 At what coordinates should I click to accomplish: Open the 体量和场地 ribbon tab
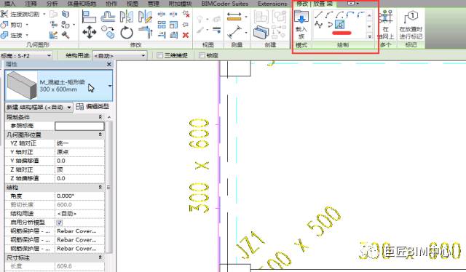coord(82,4)
